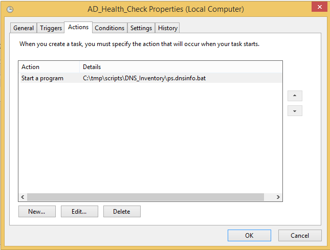The height and width of the screenshot is (250, 330).
Task: Switch to the General tab
Action: 24,28
